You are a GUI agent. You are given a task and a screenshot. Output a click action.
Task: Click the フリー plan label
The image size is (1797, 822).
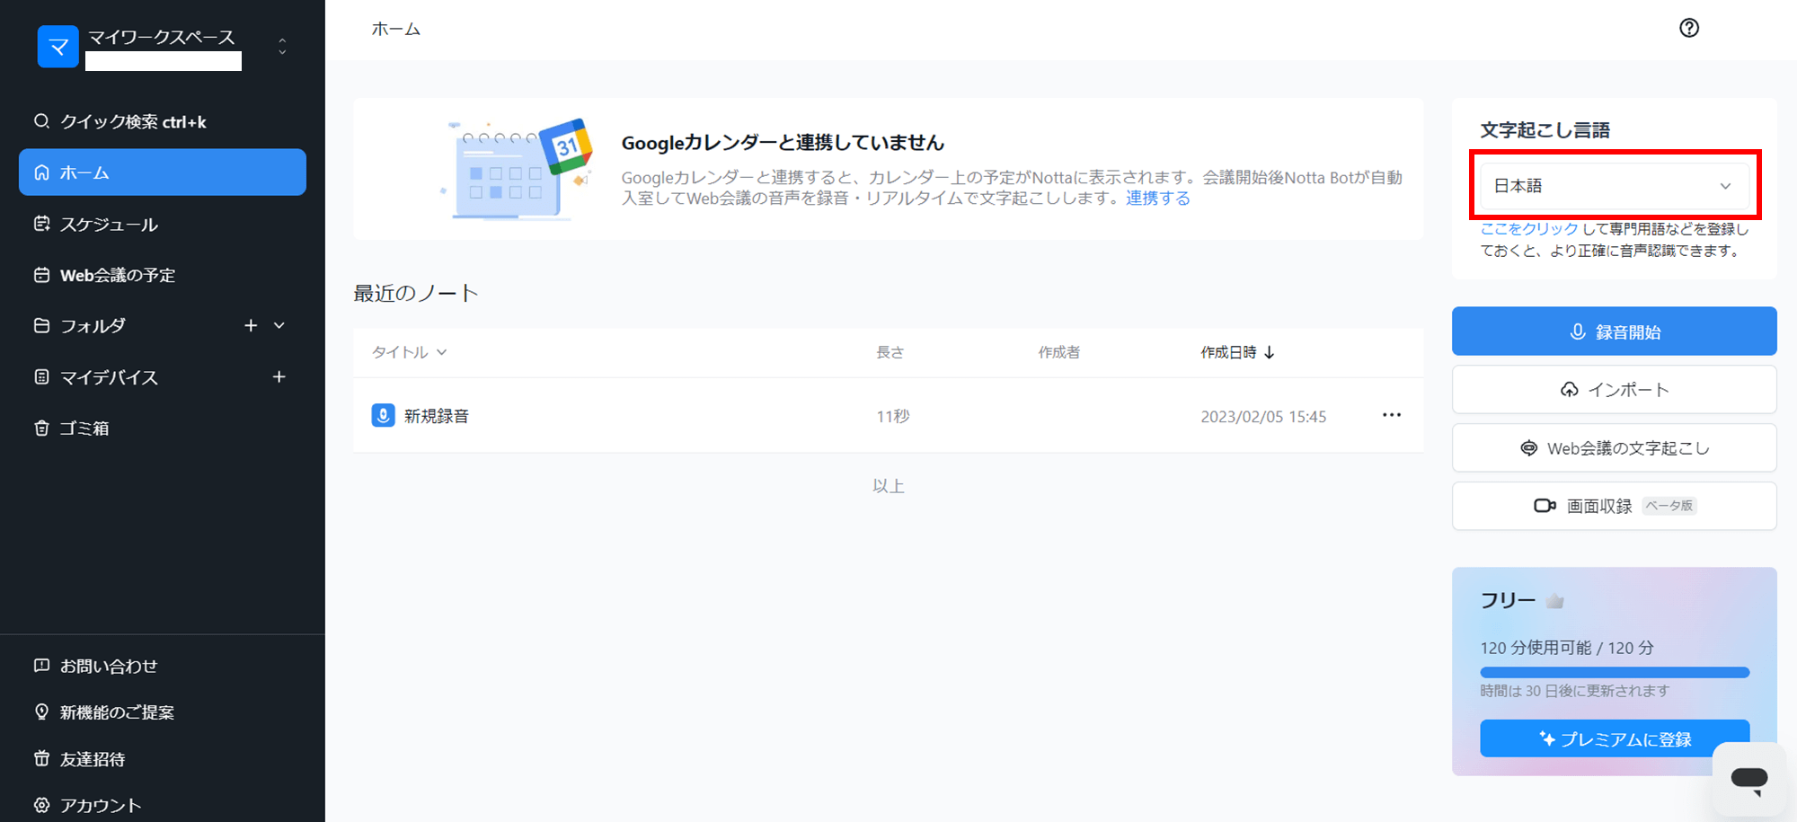click(x=1508, y=601)
